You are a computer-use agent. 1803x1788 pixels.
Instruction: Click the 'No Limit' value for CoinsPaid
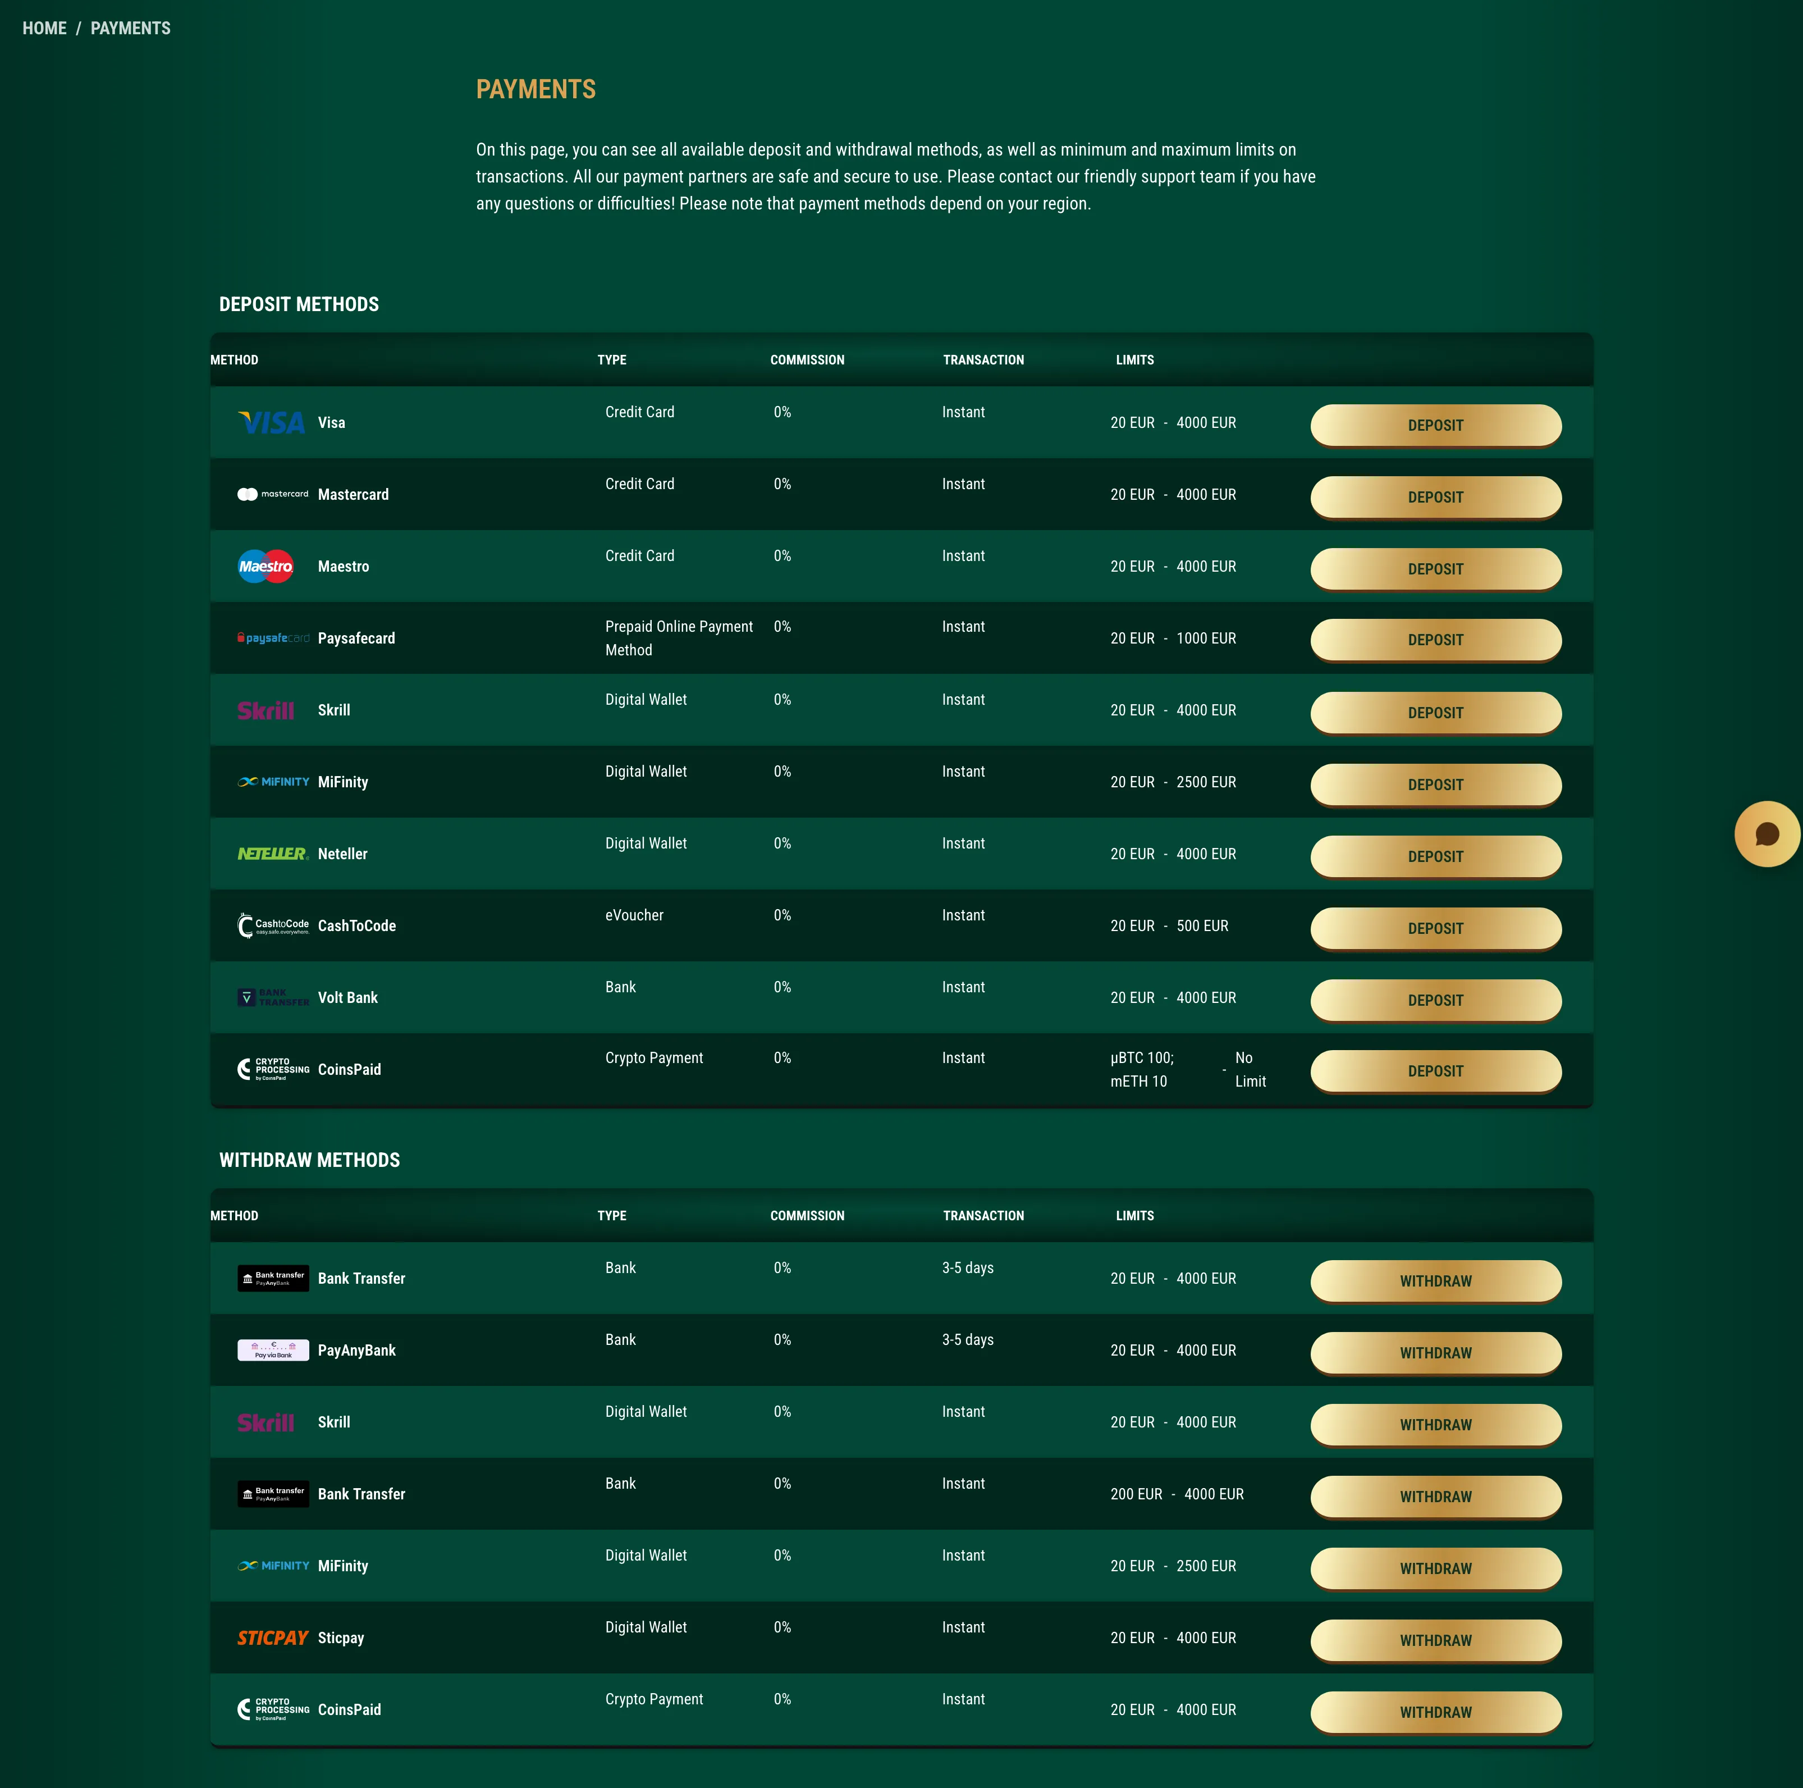1251,1070
